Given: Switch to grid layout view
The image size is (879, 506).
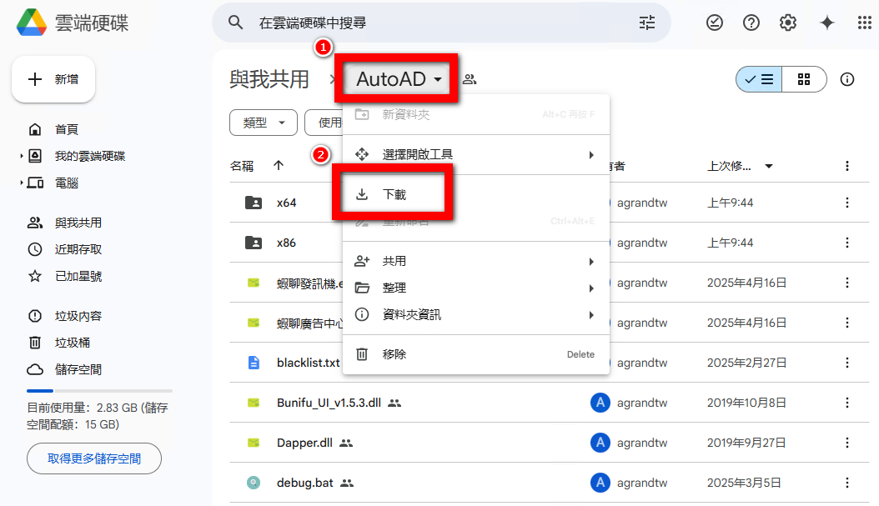Looking at the screenshot, I should pyautogui.click(x=804, y=79).
